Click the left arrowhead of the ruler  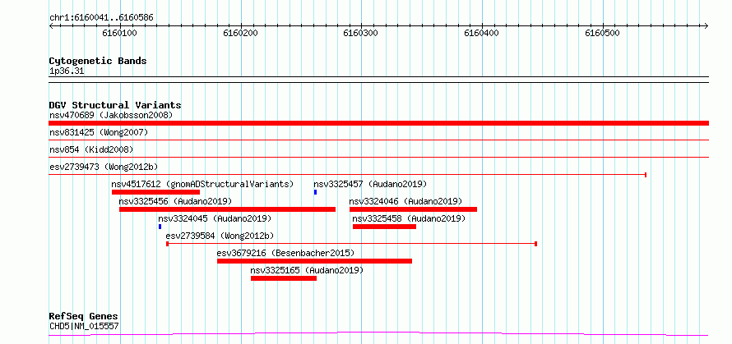(x=51, y=25)
